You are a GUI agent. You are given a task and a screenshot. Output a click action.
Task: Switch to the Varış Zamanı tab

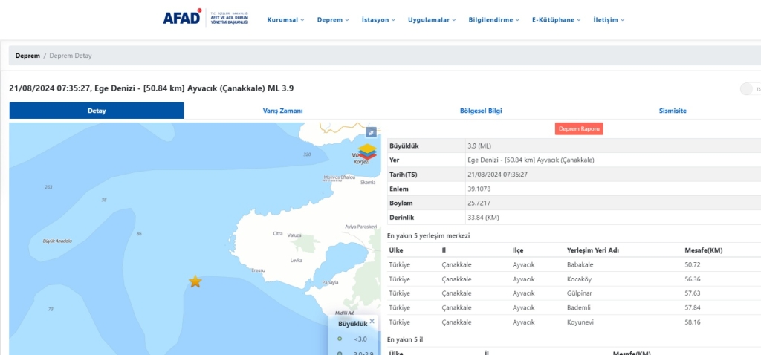click(x=283, y=111)
